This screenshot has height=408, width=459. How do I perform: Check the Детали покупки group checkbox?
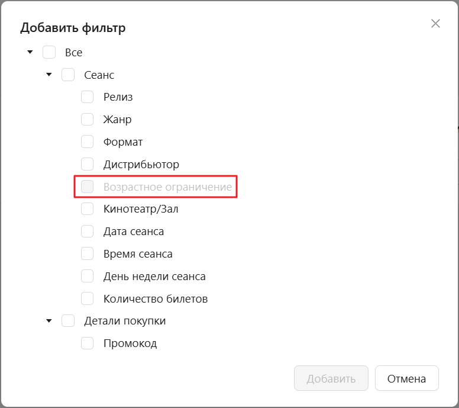pos(68,321)
